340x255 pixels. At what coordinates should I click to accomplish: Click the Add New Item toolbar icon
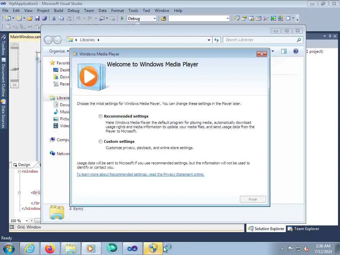coord(19,19)
